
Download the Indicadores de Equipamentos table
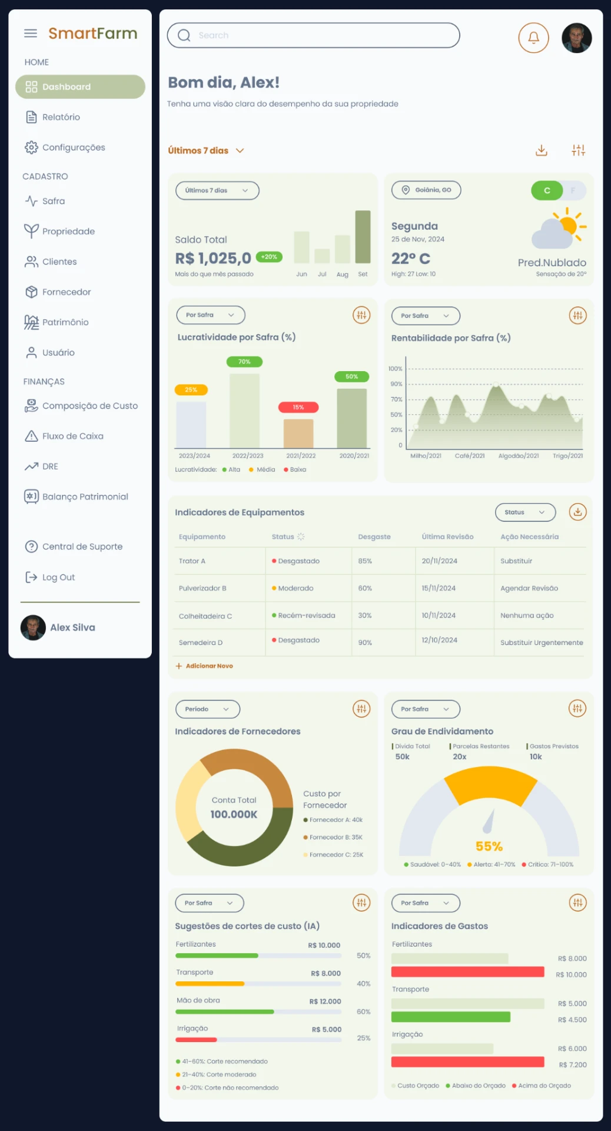(x=578, y=512)
